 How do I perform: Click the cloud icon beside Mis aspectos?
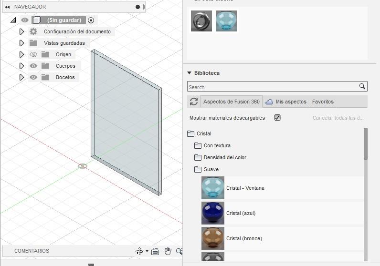pos(269,102)
